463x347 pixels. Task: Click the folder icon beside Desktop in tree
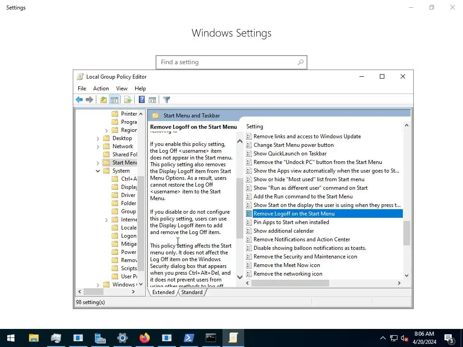coord(106,138)
